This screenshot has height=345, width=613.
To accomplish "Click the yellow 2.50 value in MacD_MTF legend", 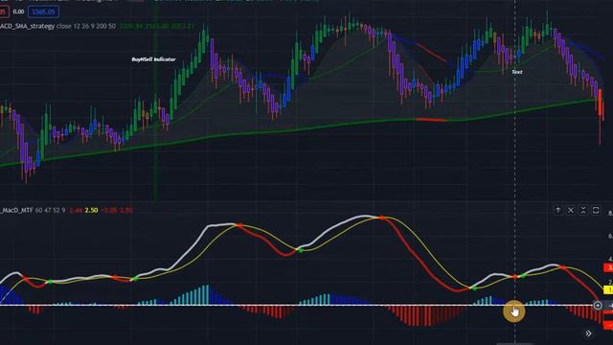I will point(92,211).
